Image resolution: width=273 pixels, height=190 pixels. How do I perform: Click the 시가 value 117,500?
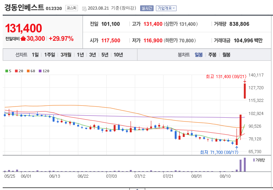[111, 40]
